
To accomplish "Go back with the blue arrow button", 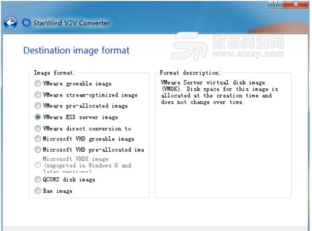I will coord(10,23).
